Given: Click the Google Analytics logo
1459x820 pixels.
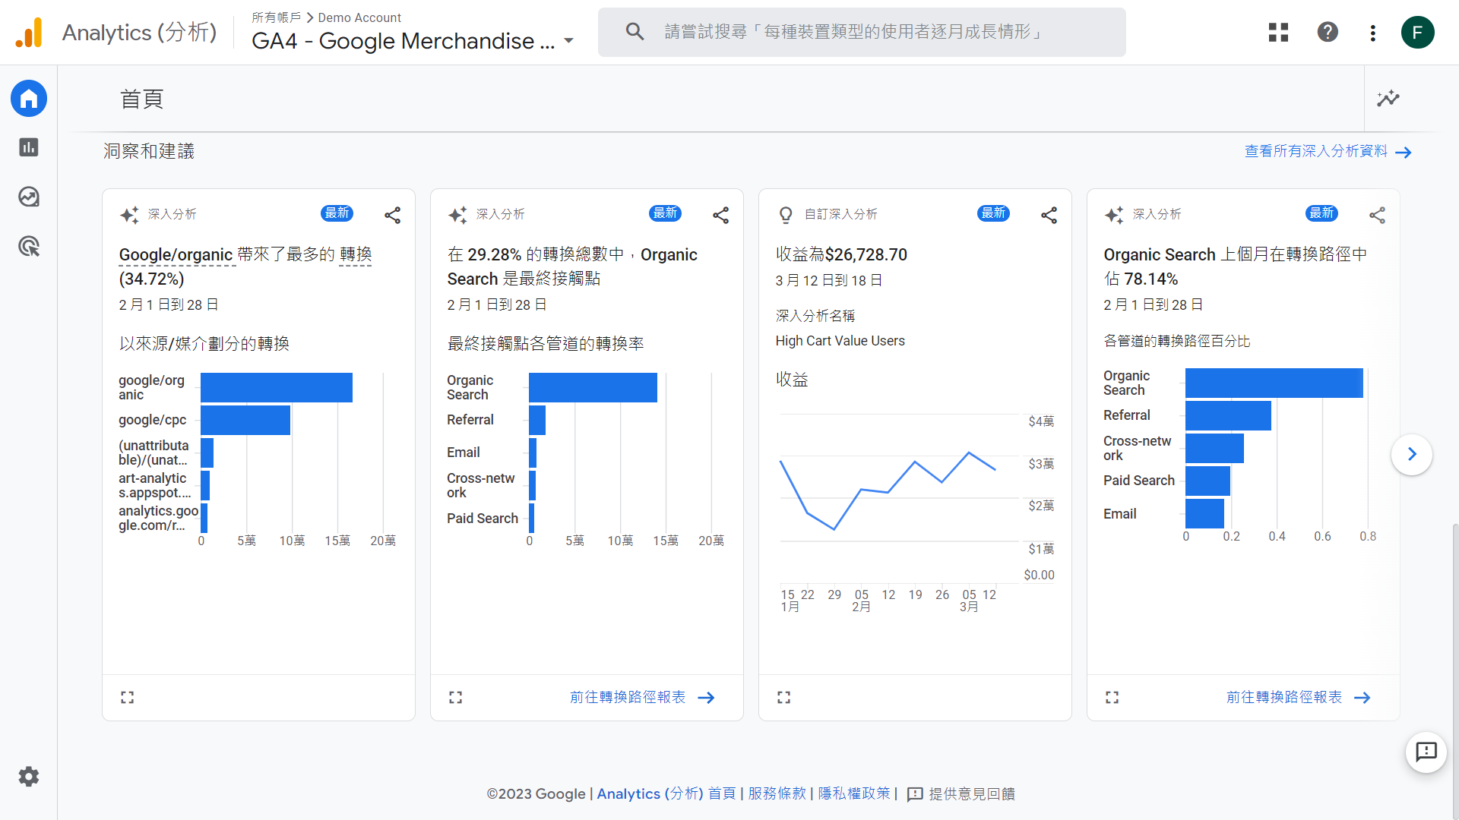Looking at the screenshot, I should 29,32.
